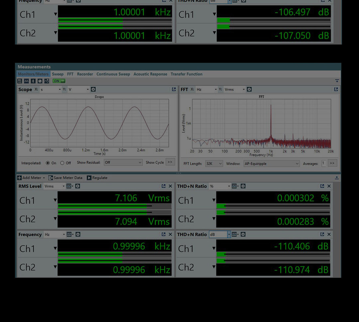This screenshot has width=359, height=322.
Task: Open RMS Level meter settings gear
Action: pyautogui.click(x=77, y=186)
